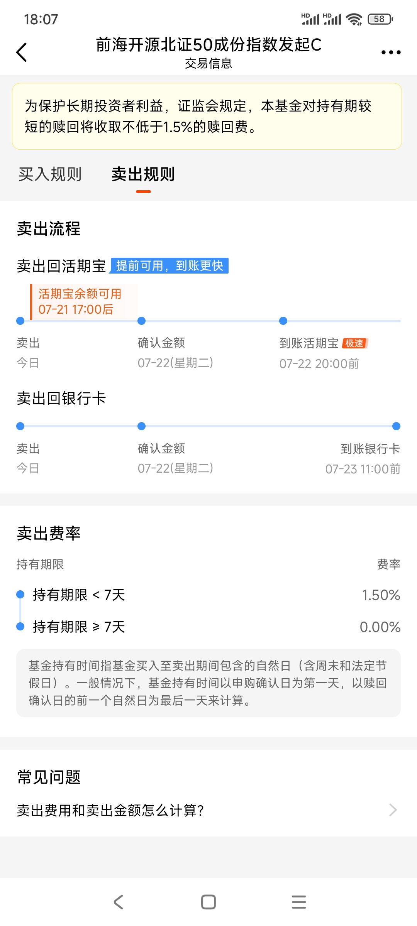Select 确认金额 dot on 活期宝 timeline
Image resolution: width=417 pixels, height=926 pixels.
coord(142,321)
